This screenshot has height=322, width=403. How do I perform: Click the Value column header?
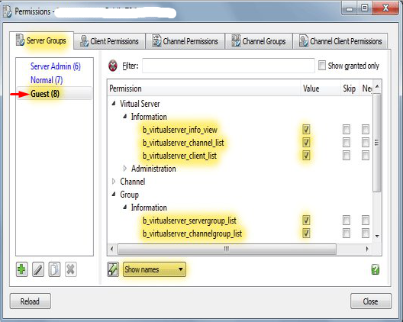point(321,89)
